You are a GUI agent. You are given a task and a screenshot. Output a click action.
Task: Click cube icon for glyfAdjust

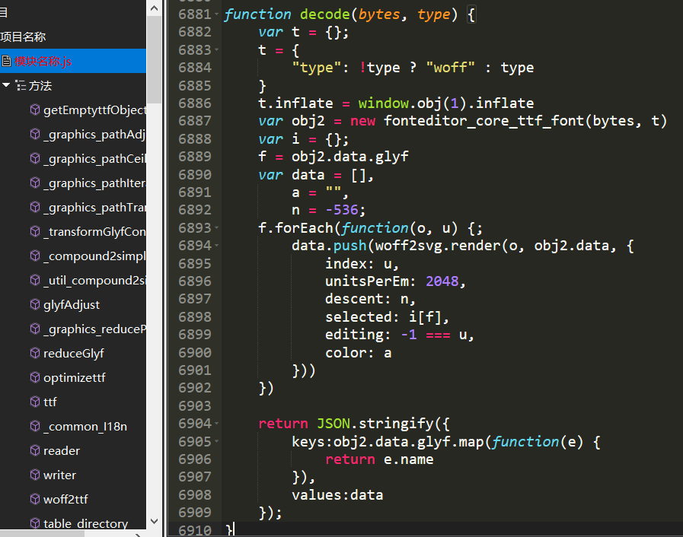35,304
